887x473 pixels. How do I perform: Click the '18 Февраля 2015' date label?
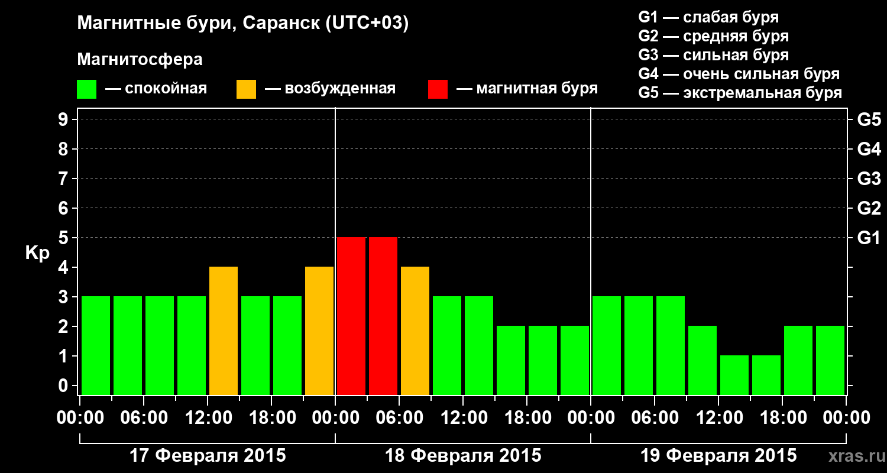click(x=463, y=456)
